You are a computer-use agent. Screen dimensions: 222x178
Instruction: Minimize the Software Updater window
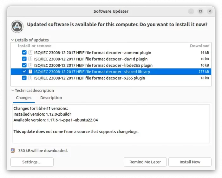191,11
